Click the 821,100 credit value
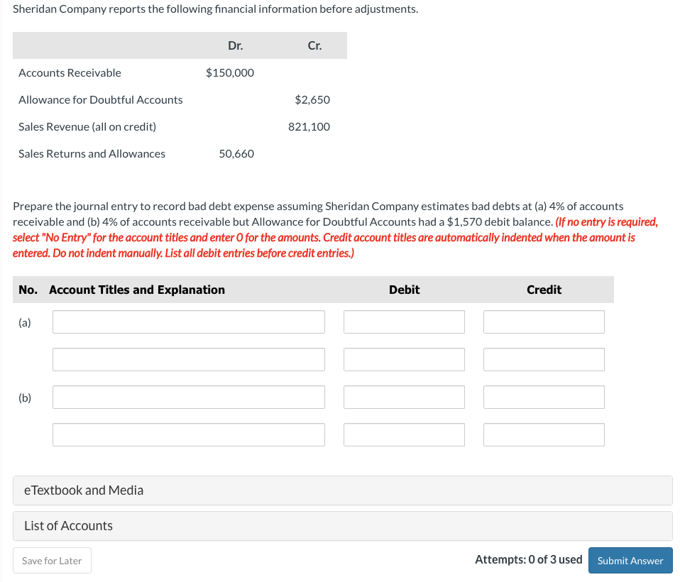This screenshot has height=582, width=680. click(x=309, y=126)
